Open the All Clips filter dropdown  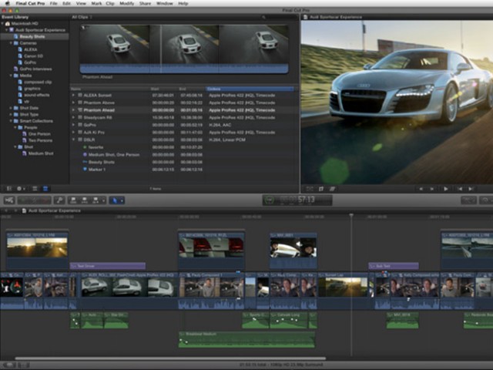tap(82, 17)
